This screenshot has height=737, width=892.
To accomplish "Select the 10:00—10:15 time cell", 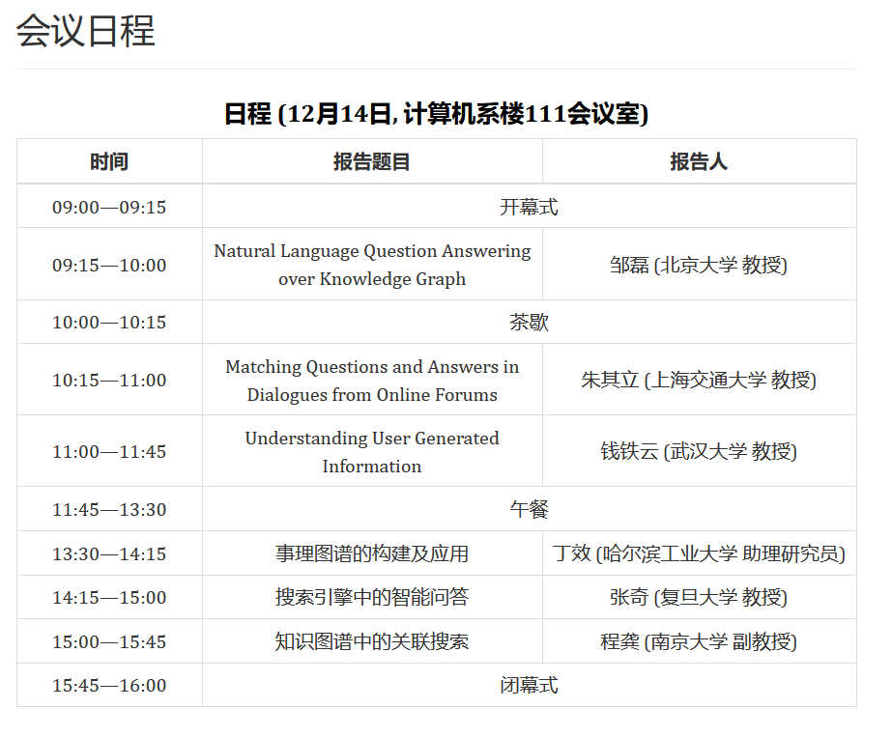I will [x=109, y=323].
